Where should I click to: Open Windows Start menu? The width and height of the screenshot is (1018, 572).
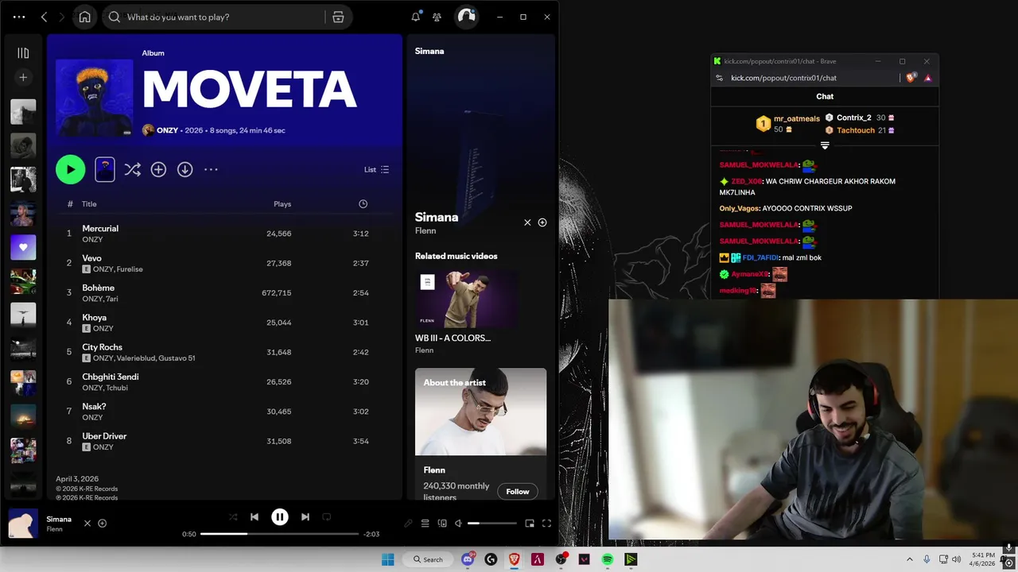pos(387,559)
